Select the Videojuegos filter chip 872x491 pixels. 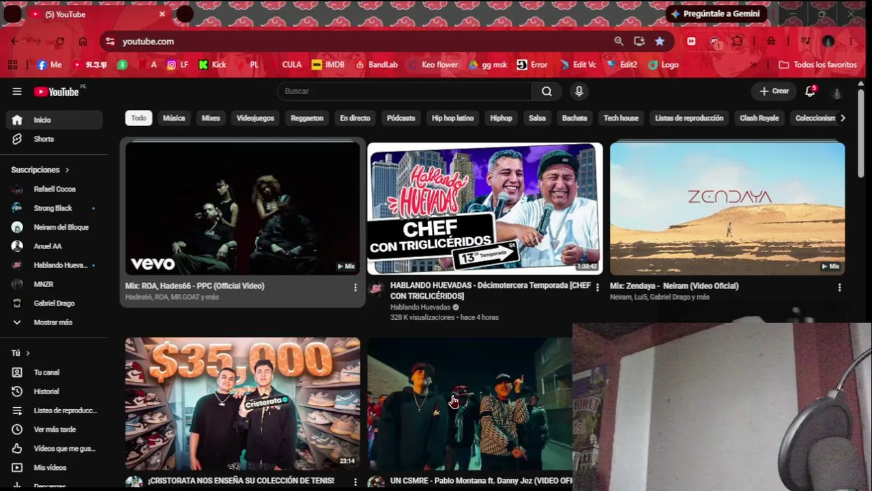pos(255,118)
